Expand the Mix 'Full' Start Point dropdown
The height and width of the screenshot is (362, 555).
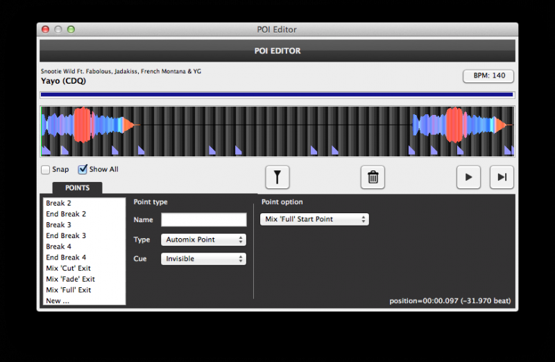coord(315,219)
